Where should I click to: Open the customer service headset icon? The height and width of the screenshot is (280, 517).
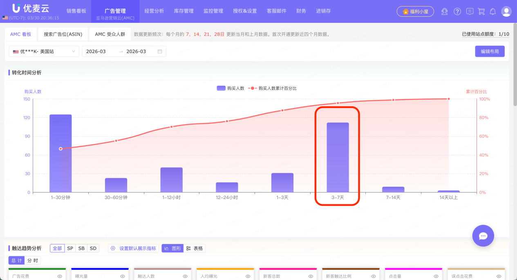[x=445, y=11]
